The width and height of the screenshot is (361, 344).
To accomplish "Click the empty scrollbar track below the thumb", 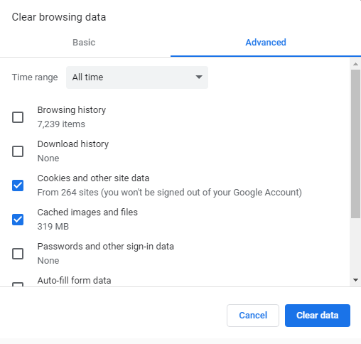I will click(355, 247).
